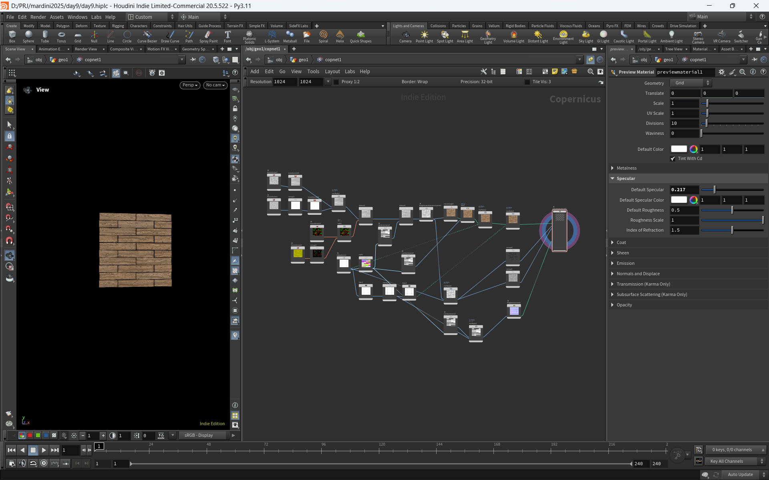
Task: Click the Default Specular slider
Action: point(733,190)
